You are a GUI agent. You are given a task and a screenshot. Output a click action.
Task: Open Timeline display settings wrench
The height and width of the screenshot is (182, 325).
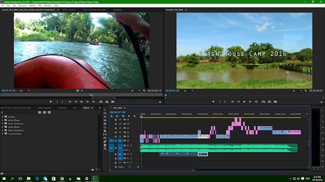135,116
